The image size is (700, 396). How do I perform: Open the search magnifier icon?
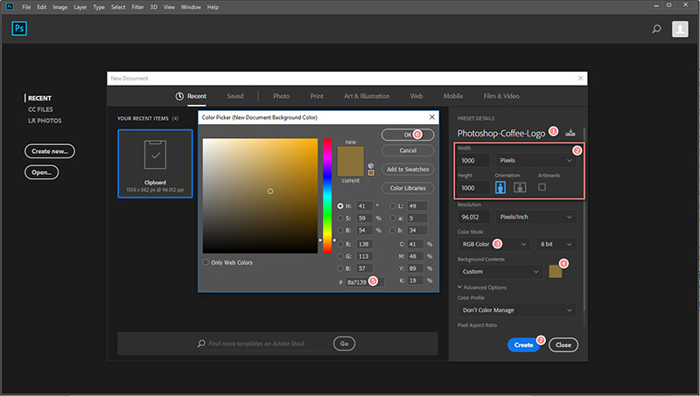coord(656,29)
